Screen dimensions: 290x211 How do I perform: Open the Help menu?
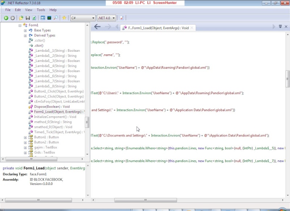pyautogui.click(x=53, y=10)
